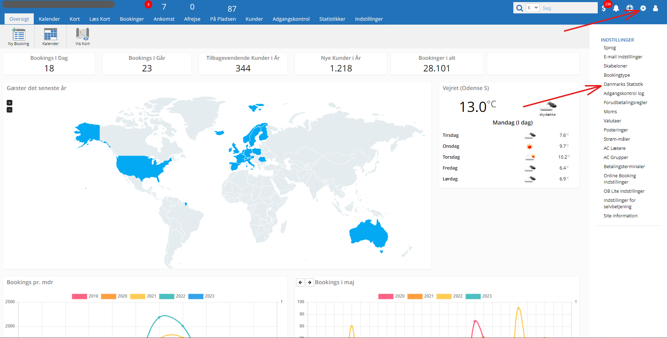Click the Ny Booking toolbar icon

click(x=19, y=37)
